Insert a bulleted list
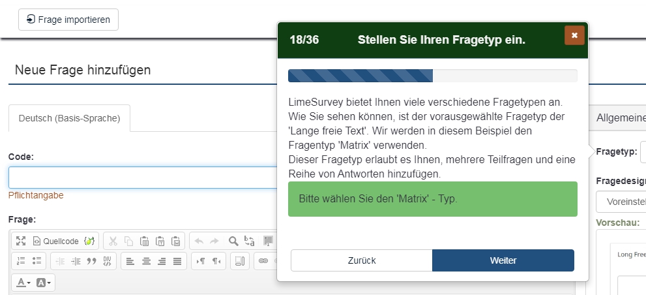The width and height of the screenshot is (646, 295). (x=37, y=261)
